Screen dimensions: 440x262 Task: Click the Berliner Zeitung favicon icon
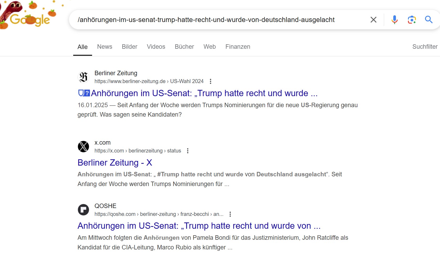(83, 77)
